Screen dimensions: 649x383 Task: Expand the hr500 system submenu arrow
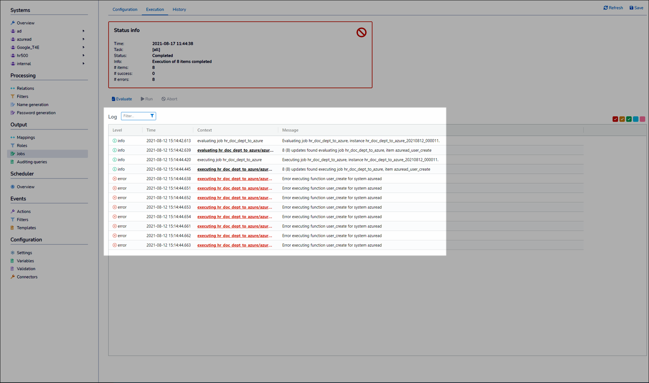click(83, 55)
